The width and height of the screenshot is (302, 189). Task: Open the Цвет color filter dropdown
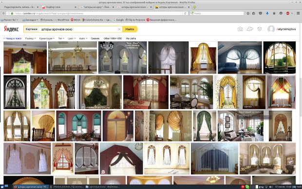72,38
